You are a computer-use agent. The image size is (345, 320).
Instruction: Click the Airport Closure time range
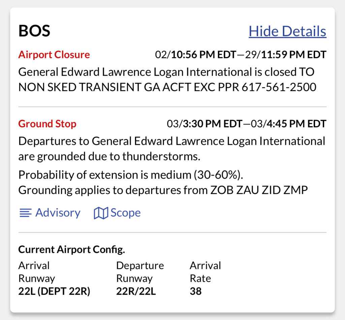[x=241, y=55]
